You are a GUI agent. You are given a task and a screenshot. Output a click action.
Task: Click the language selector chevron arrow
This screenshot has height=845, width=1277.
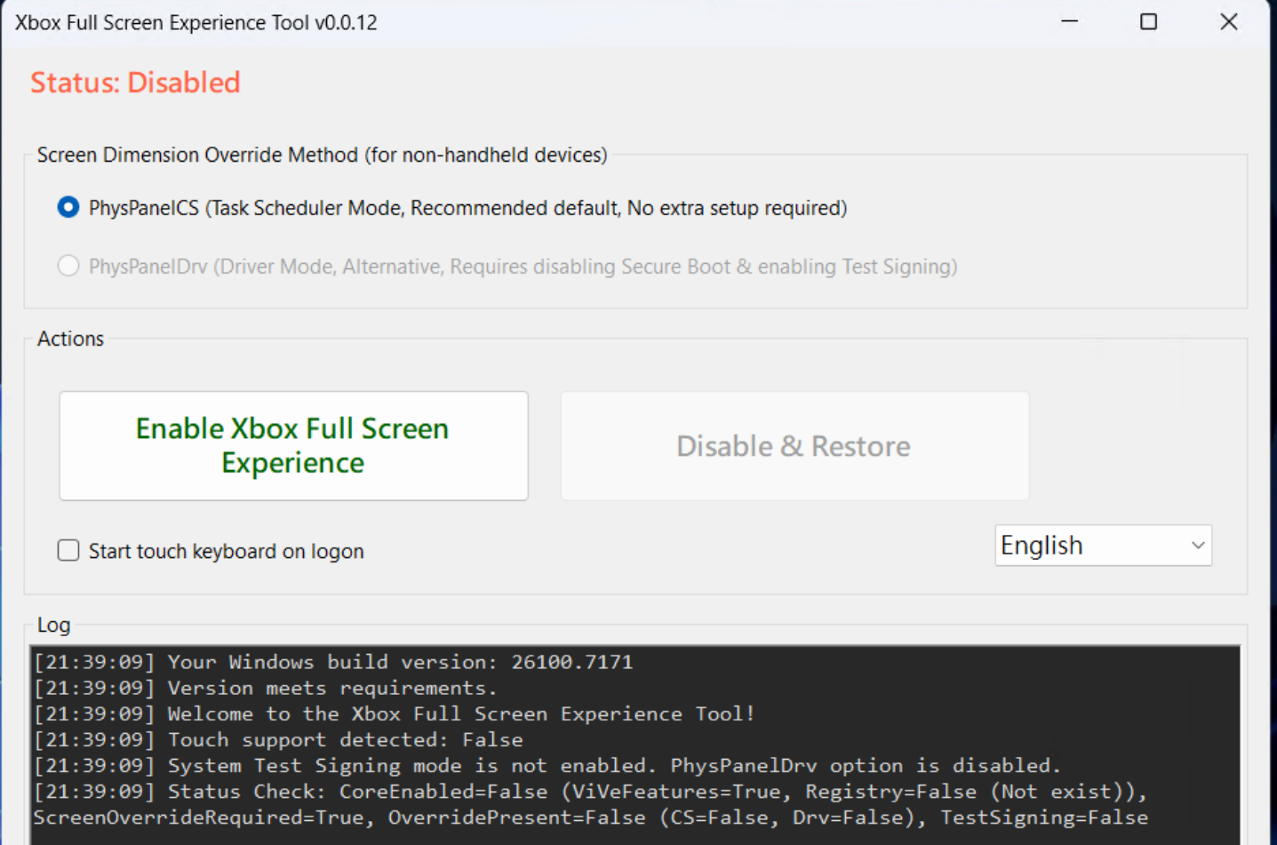click(x=1195, y=545)
